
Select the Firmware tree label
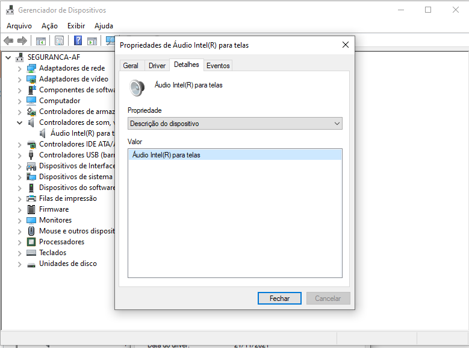(54, 209)
